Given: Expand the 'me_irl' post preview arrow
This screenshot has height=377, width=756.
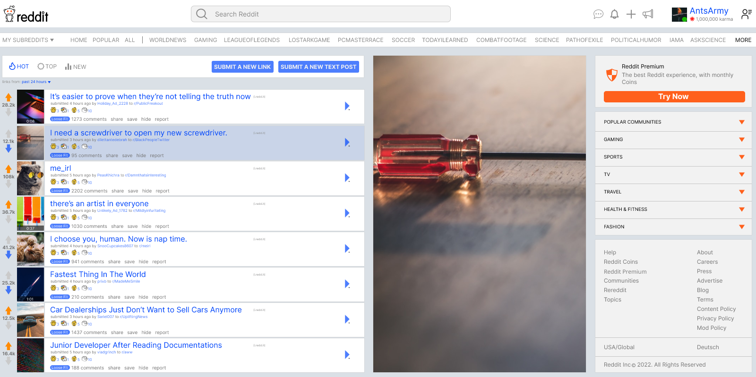Looking at the screenshot, I should tap(347, 178).
